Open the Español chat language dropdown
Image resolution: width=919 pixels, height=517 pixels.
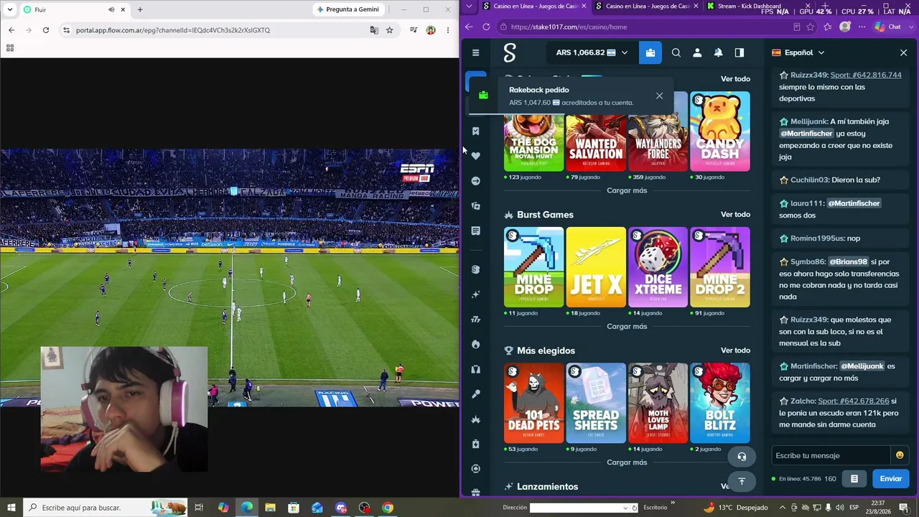click(x=798, y=52)
